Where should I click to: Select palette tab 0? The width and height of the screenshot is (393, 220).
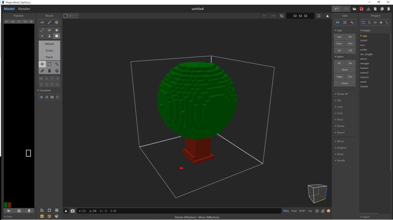[x=13, y=22]
